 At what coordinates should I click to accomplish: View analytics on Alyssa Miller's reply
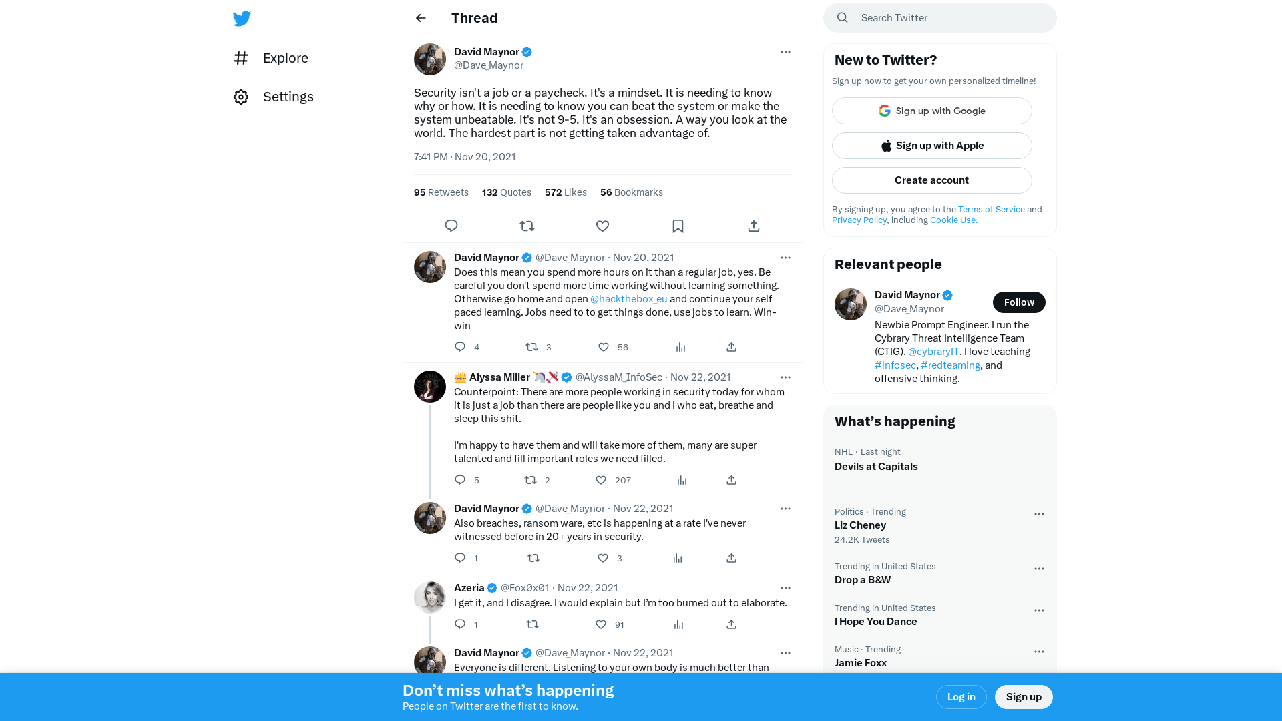pyautogui.click(x=682, y=480)
